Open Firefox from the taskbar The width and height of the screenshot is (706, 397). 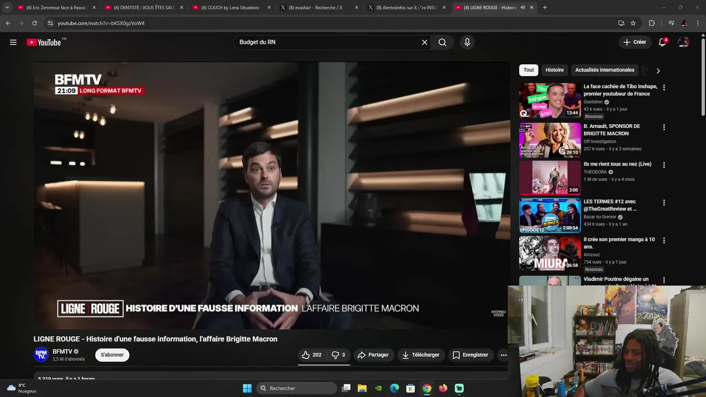coord(443,388)
